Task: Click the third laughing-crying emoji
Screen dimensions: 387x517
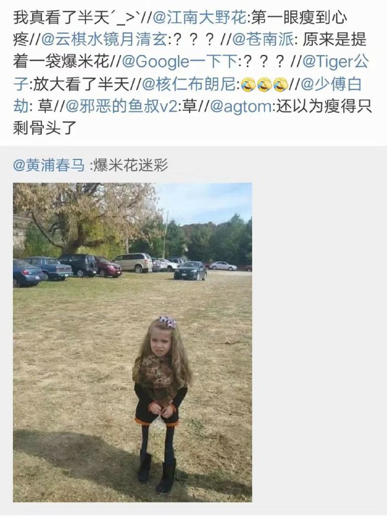Action: click(x=281, y=85)
